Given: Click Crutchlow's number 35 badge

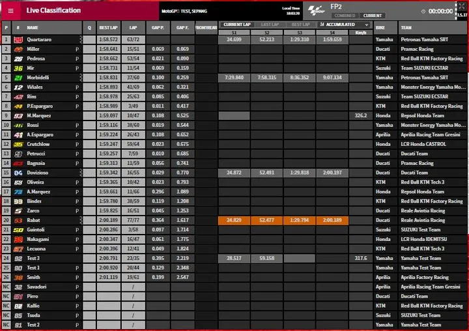Looking at the screenshot, I should tap(18, 144).
